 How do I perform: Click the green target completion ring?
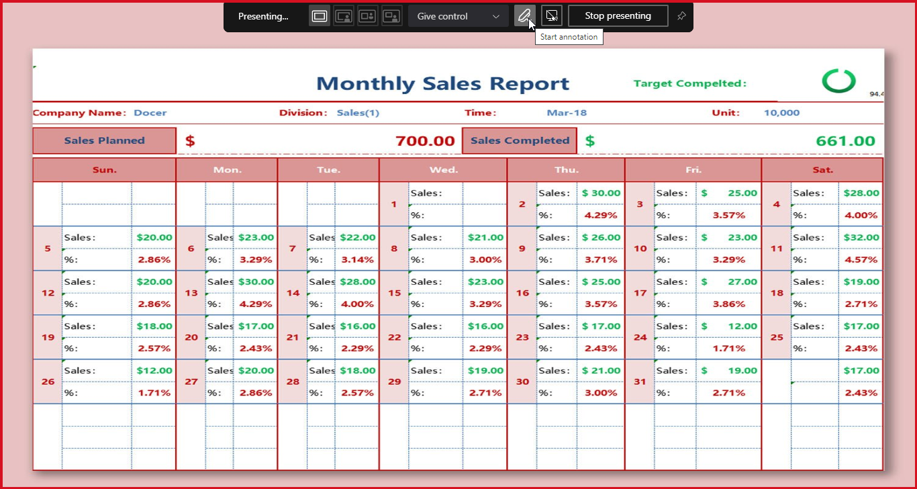point(838,81)
